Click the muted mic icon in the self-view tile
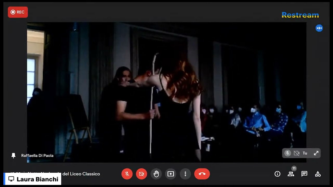 [287, 153]
